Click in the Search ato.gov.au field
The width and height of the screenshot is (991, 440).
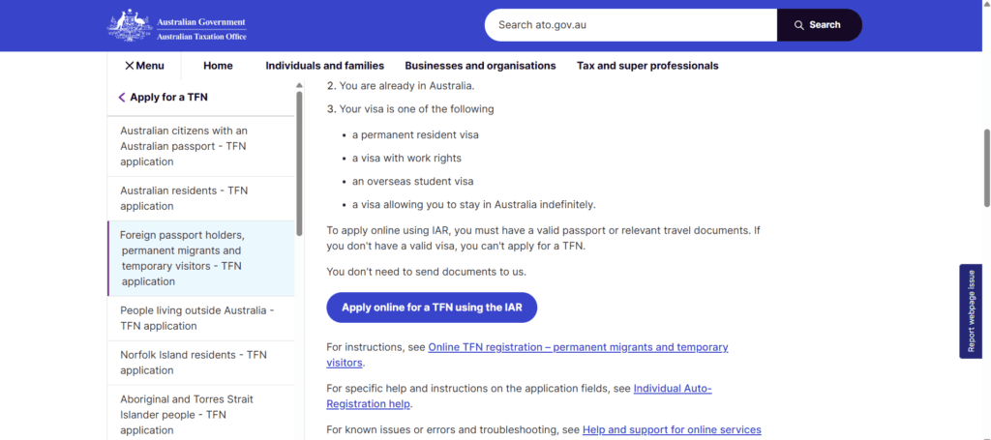point(631,25)
